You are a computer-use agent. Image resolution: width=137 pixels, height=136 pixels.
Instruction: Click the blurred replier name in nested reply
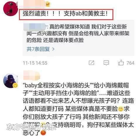pyautogui.click(x=35, y=27)
